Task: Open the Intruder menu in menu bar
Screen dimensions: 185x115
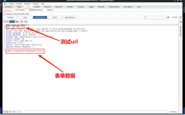Action: pyautogui.click(x=19, y=4)
